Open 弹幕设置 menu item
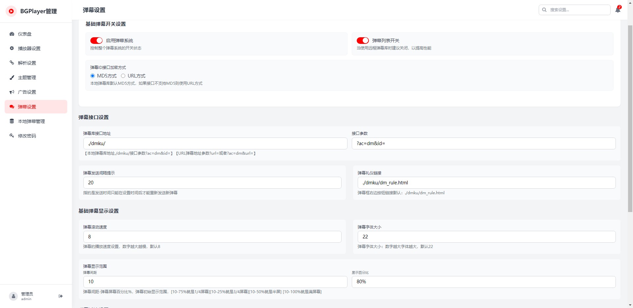This screenshot has width=633, height=308. (x=27, y=107)
